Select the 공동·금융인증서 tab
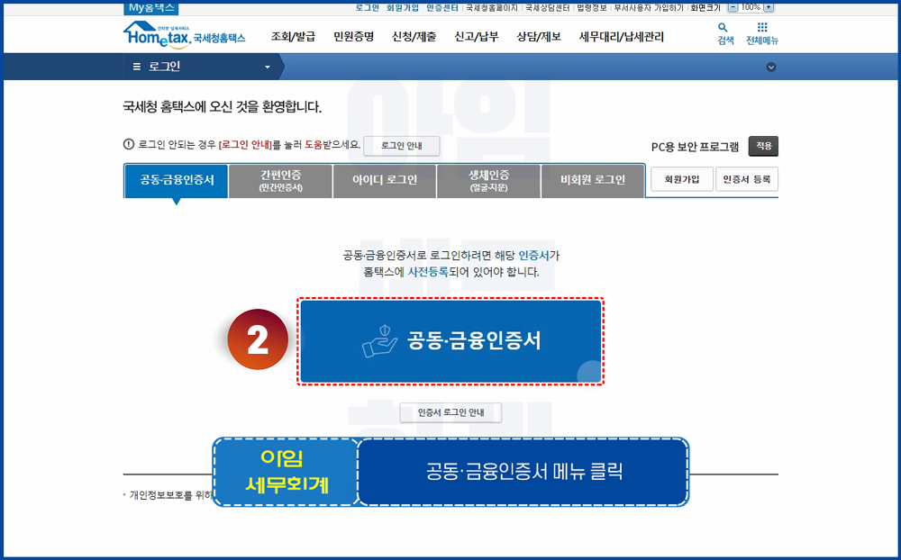 coord(177,180)
